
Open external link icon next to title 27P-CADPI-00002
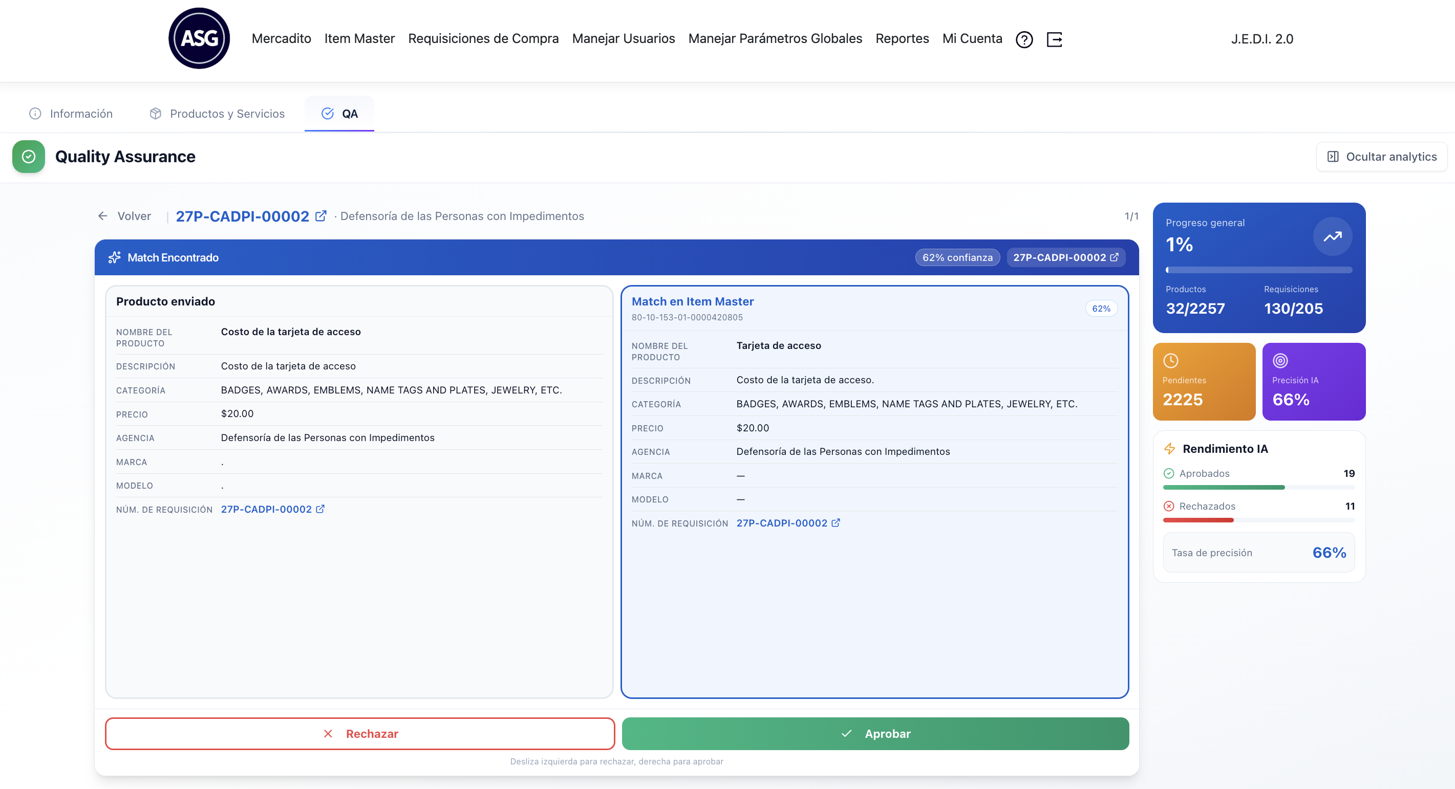[321, 215]
